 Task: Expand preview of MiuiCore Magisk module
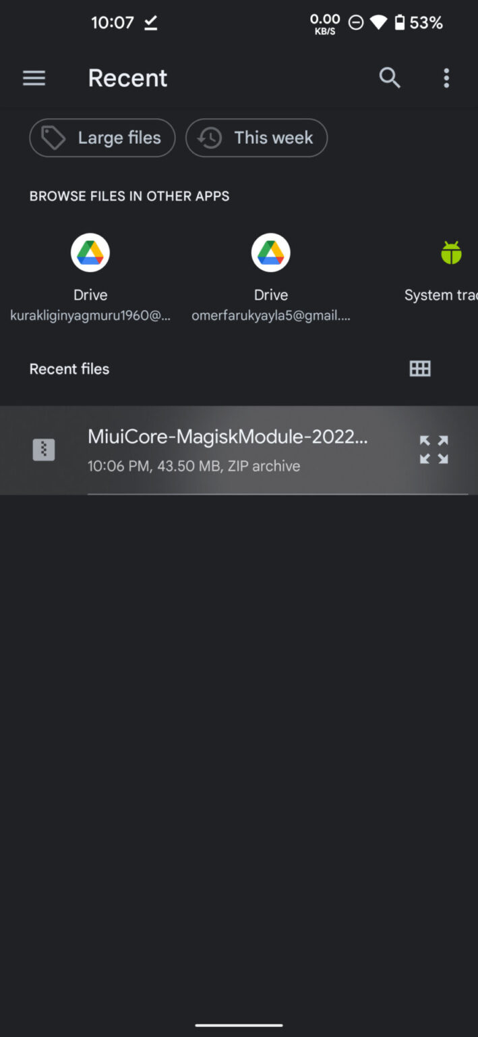tap(434, 450)
